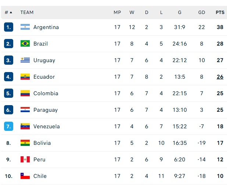Image resolution: width=227 pixels, height=186 pixels.
Task: Click the Brazil flag icon
Action: click(25, 44)
